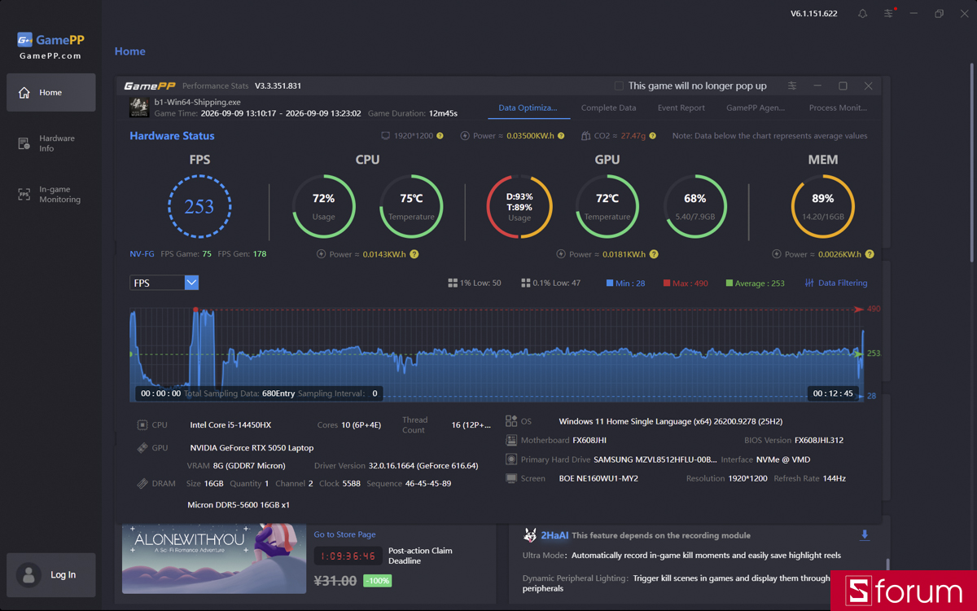Click the 1% Low: 50 indicator

coord(475,283)
